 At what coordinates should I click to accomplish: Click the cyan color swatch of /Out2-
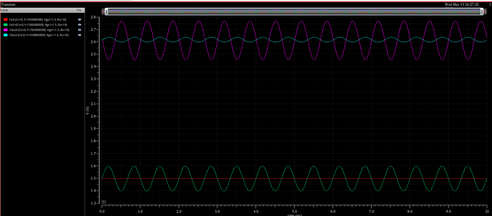[6, 35]
